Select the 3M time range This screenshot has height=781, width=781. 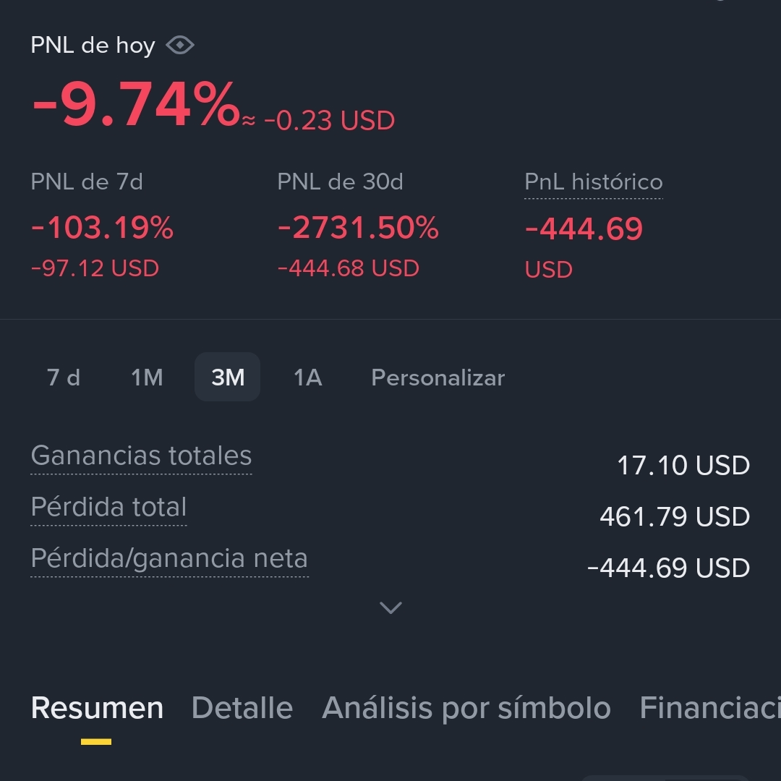(x=228, y=377)
